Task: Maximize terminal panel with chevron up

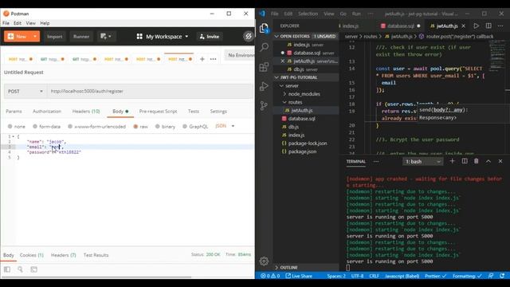Action: [488, 161]
